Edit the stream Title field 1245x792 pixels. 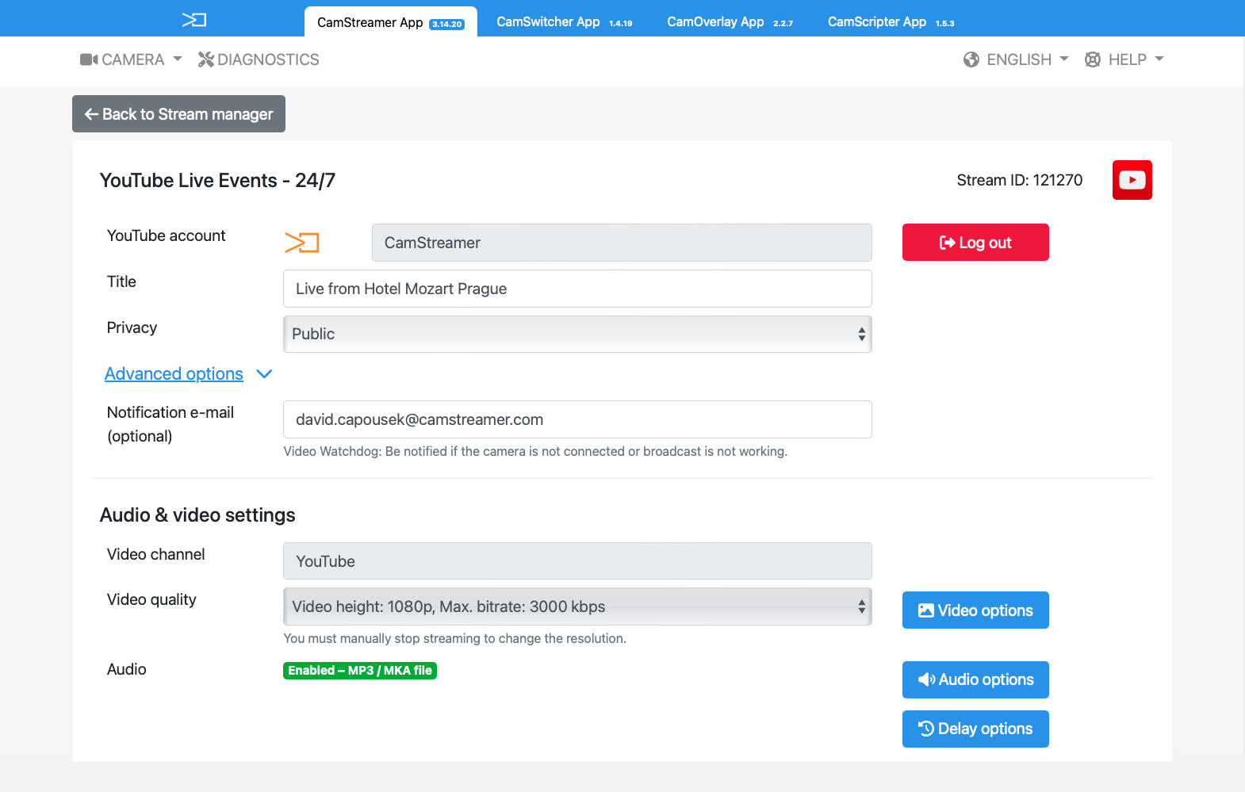tap(577, 289)
